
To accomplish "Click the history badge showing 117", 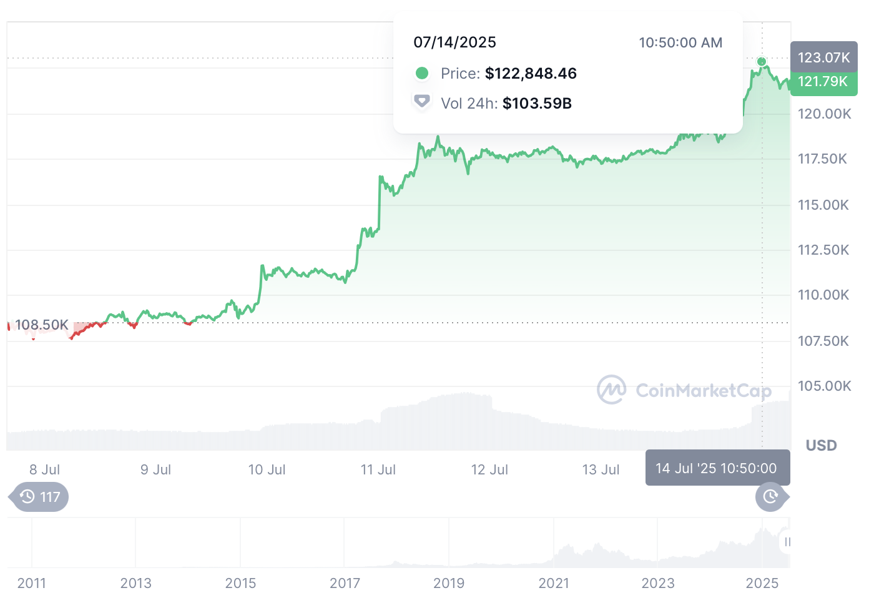I will click(x=40, y=497).
